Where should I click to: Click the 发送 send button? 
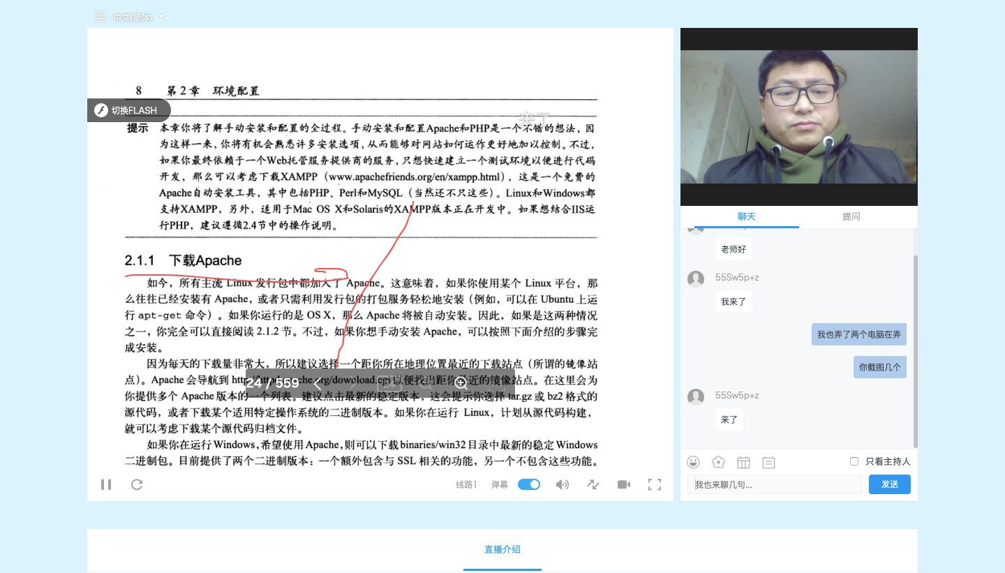coord(889,484)
